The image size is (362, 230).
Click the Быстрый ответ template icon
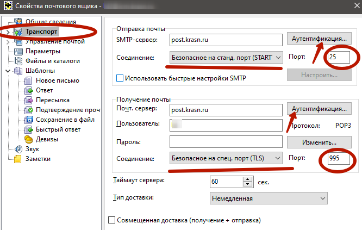(x=28, y=129)
